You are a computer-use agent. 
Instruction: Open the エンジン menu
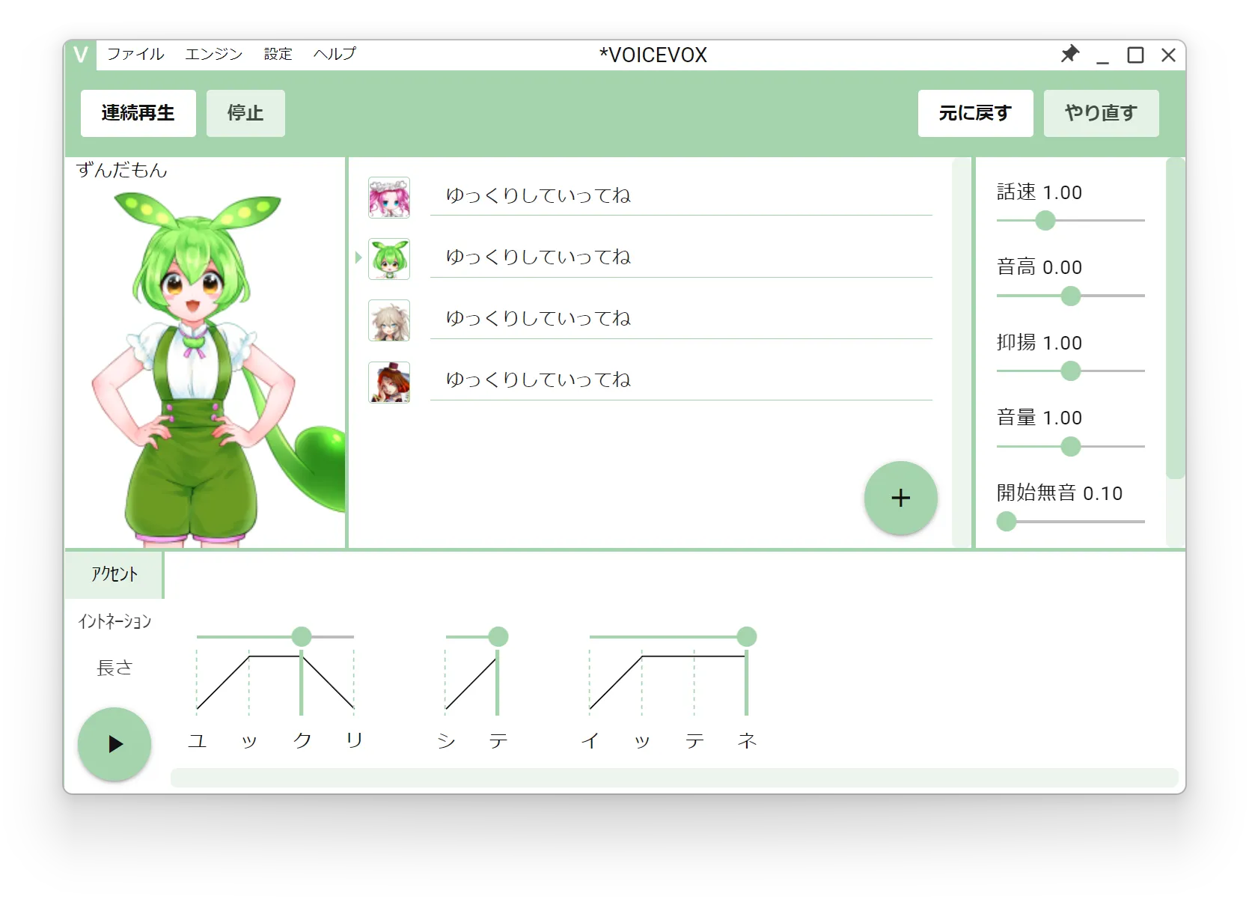point(214,54)
